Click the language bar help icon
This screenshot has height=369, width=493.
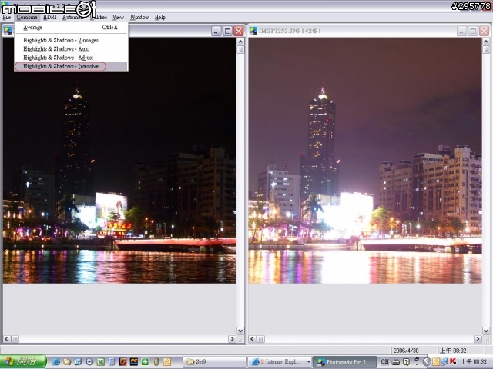(x=406, y=362)
